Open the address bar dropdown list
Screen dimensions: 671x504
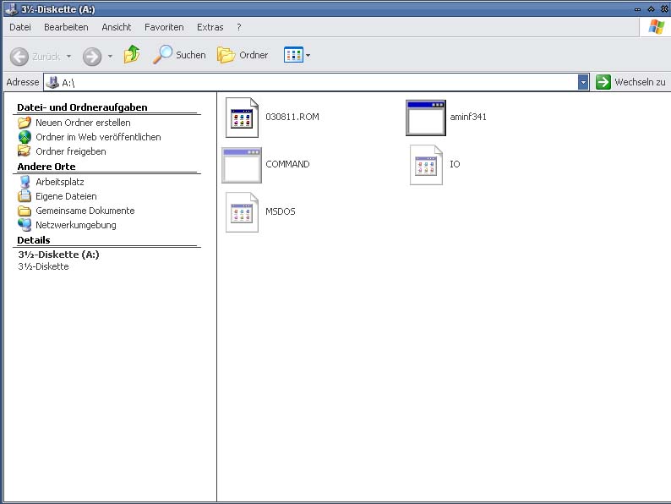tap(583, 82)
